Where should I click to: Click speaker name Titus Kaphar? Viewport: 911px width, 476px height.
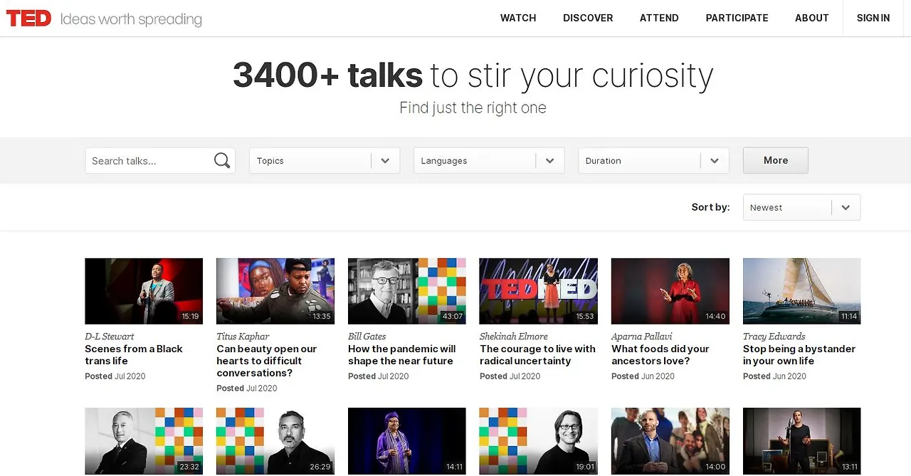pos(243,337)
